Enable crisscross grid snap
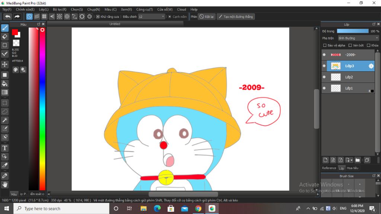This screenshot has width=381, height=214. pyautogui.click(x=44, y=16)
